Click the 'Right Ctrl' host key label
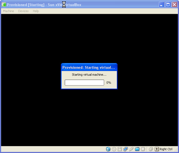Viewport: 179px width, 153px height. (x=166, y=149)
